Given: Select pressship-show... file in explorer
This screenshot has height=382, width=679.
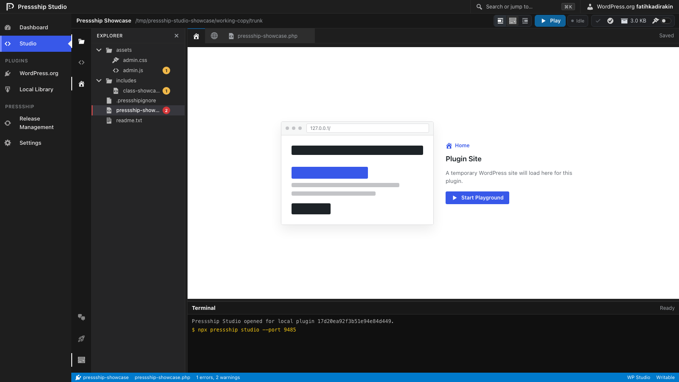Looking at the screenshot, I should (138, 110).
